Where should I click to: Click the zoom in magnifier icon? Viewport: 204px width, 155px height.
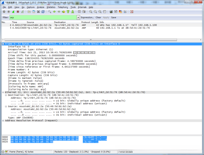coord(91,12)
